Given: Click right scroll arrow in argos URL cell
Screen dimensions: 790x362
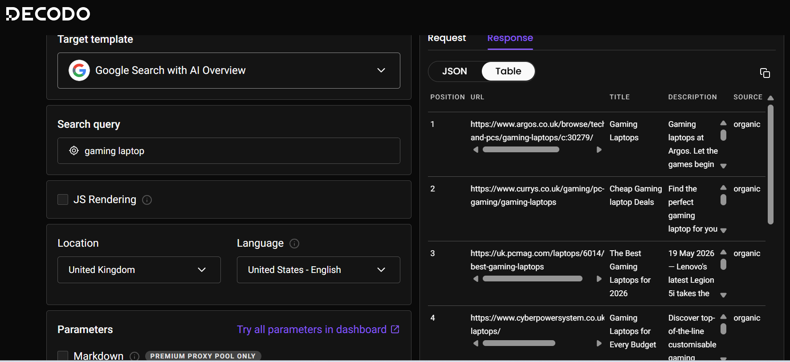Looking at the screenshot, I should 599,150.
